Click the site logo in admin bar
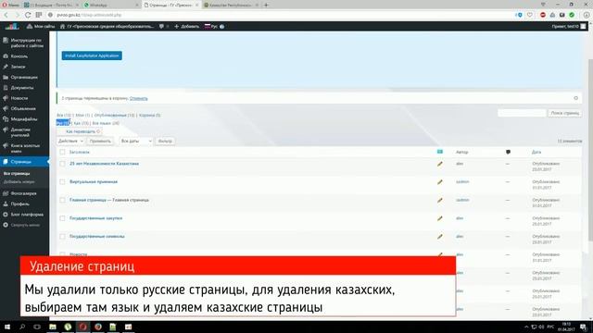 click(x=12, y=27)
